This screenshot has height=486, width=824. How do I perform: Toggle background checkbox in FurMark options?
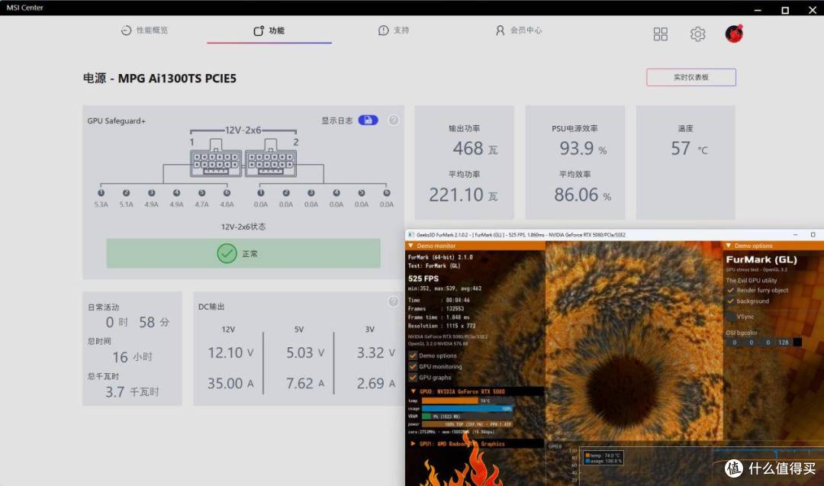tap(730, 301)
